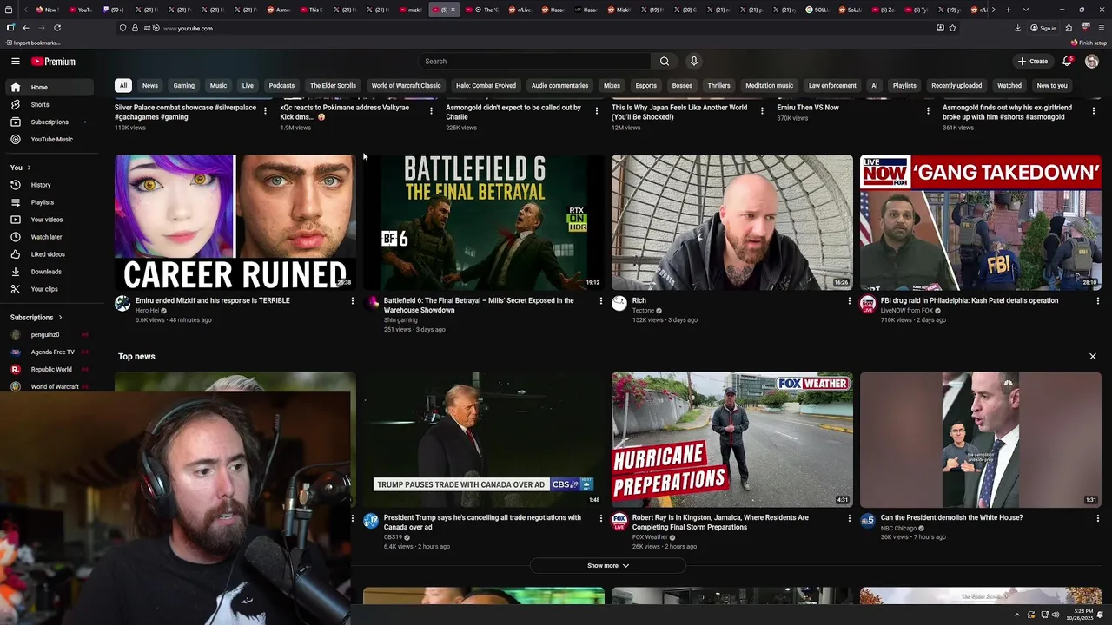Screen dimensions: 1112x625
Task: Select the News filter chip
Action: pos(150,85)
